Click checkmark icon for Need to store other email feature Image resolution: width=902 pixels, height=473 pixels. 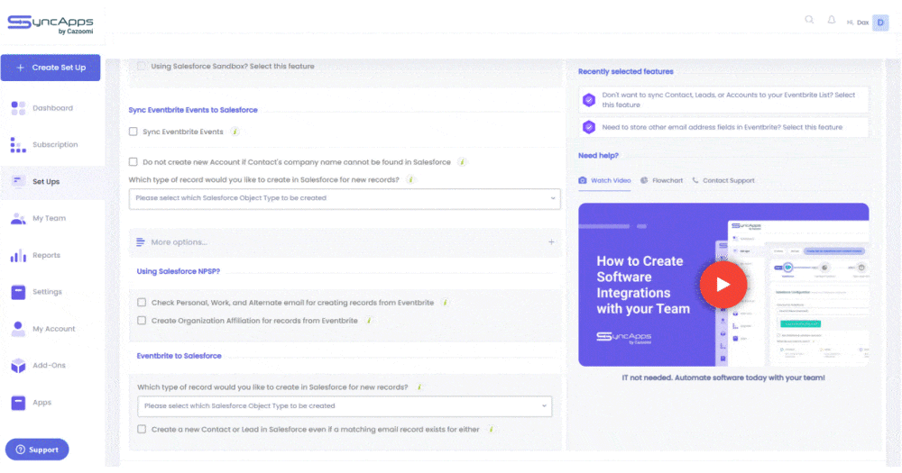(588, 127)
